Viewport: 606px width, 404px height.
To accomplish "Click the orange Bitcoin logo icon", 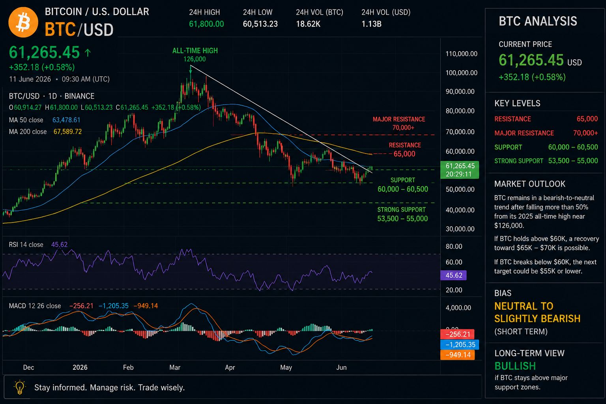I will pos(23,22).
